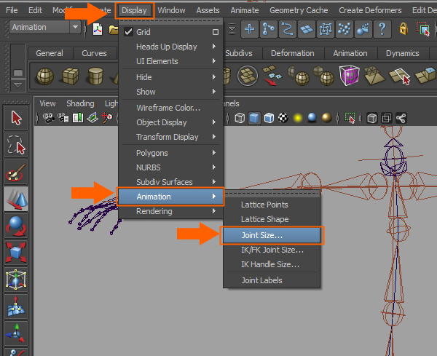Enable smooth shade all blue cube
The image size is (437, 356).
[254, 118]
